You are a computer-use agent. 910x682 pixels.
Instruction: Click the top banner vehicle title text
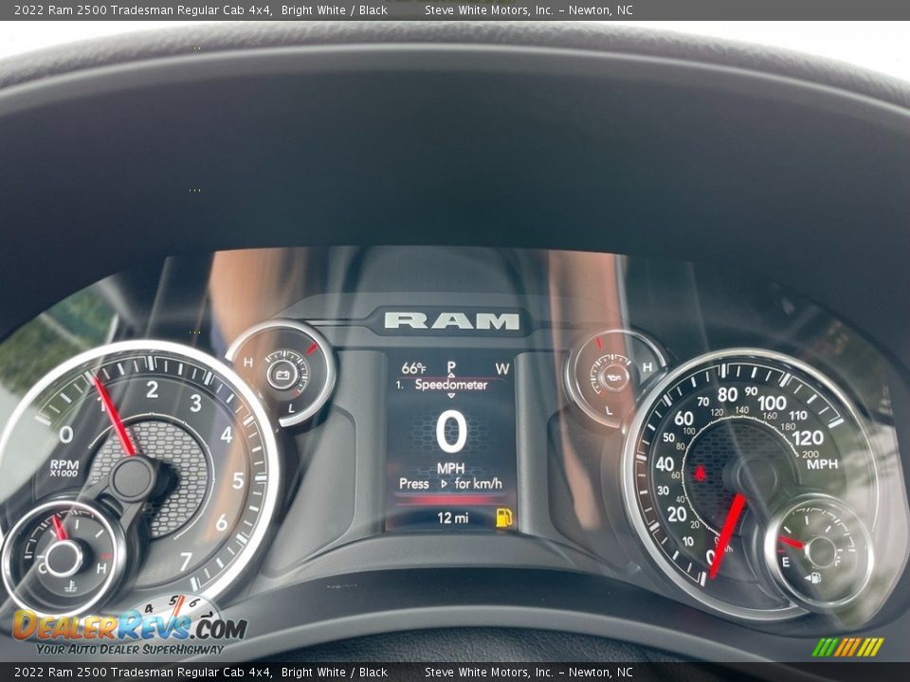coord(201,9)
